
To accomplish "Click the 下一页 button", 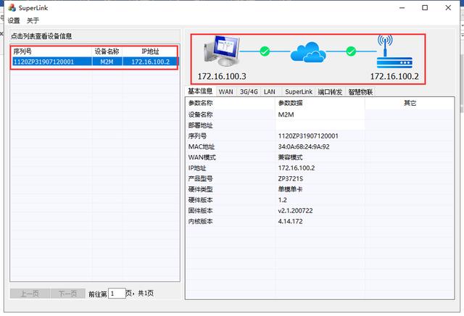I will tap(67, 294).
